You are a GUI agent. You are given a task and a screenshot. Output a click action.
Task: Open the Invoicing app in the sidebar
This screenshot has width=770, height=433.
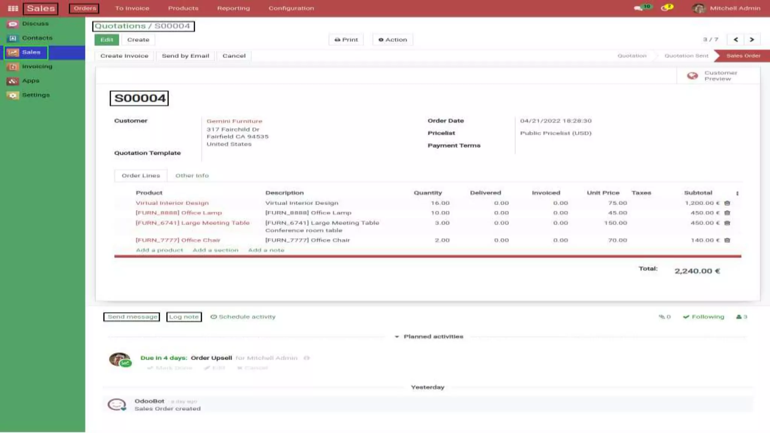pyautogui.click(x=37, y=67)
